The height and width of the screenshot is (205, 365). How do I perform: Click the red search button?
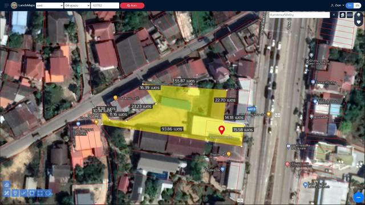[132, 5]
